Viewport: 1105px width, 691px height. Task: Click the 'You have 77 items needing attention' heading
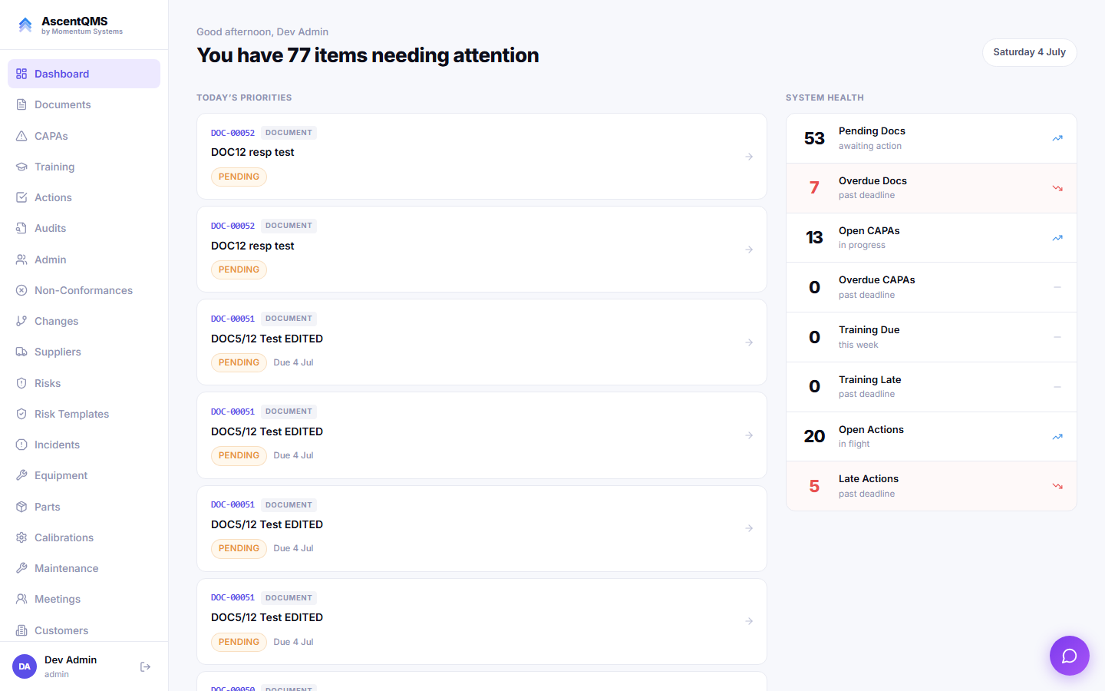click(x=368, y=55)
